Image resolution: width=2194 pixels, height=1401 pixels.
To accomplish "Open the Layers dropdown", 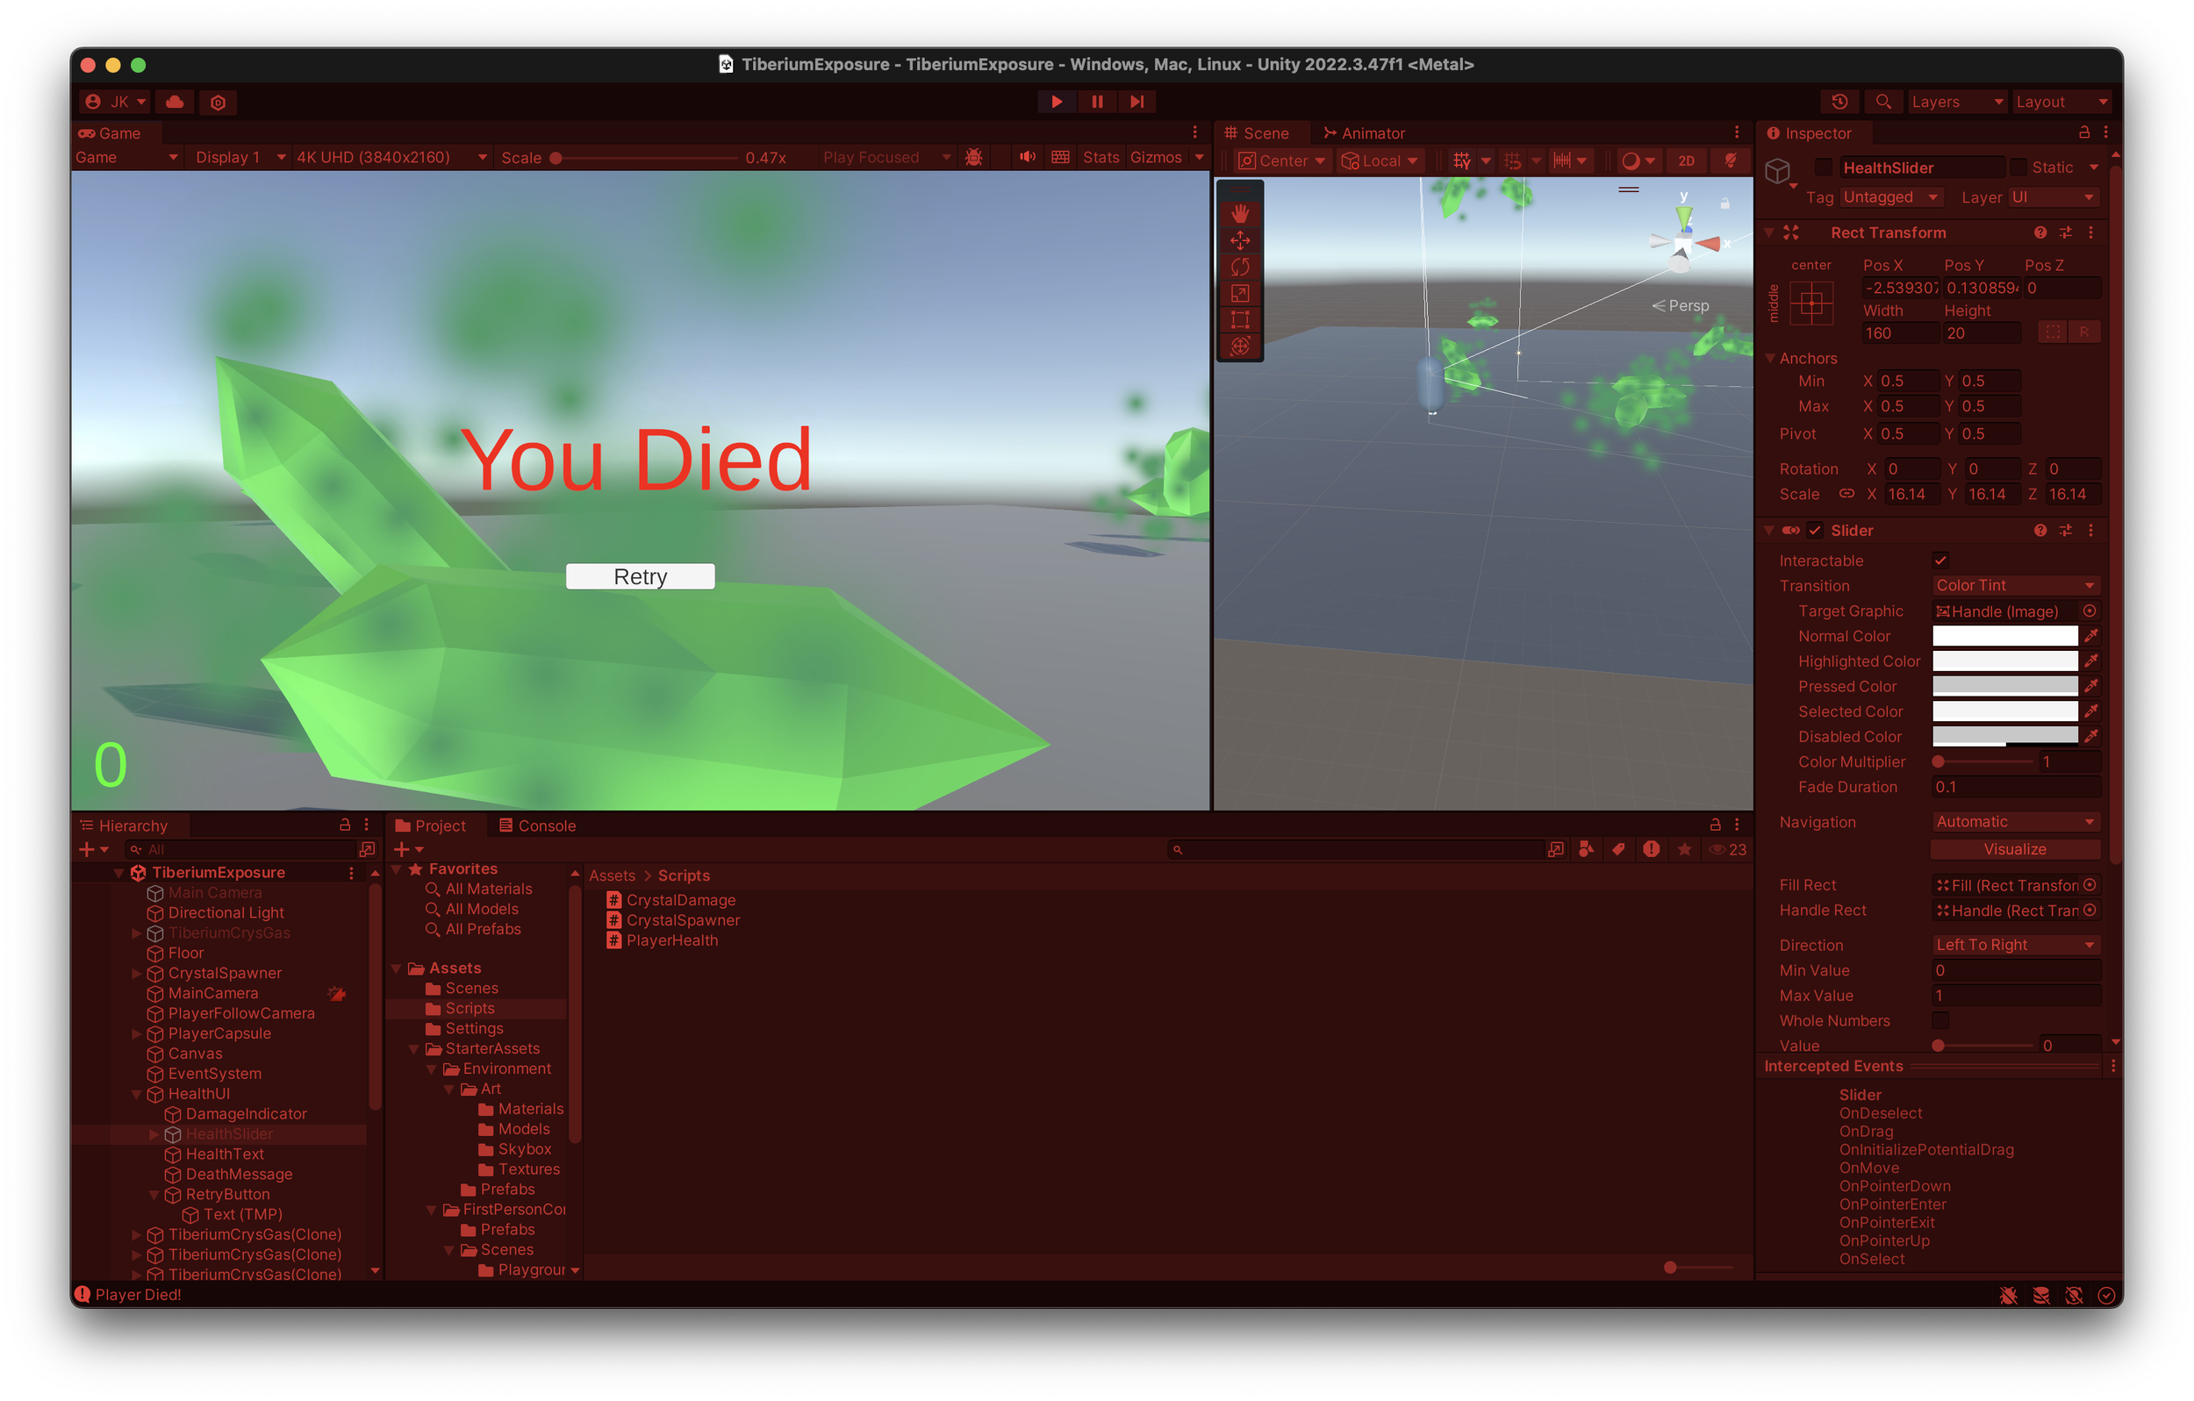I will (x=1956, y=102).
